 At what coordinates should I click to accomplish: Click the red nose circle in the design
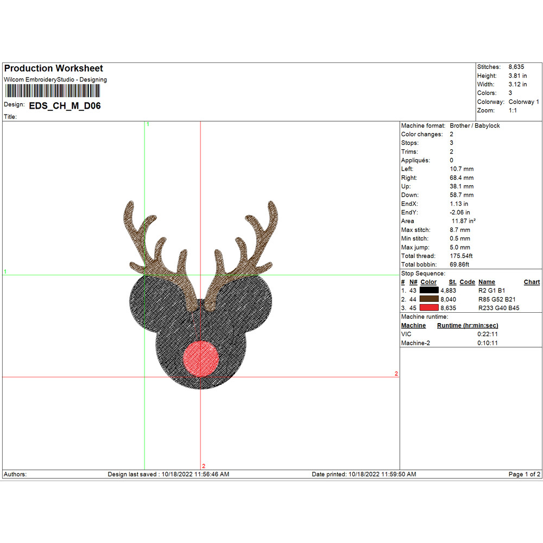click(201, 359)
